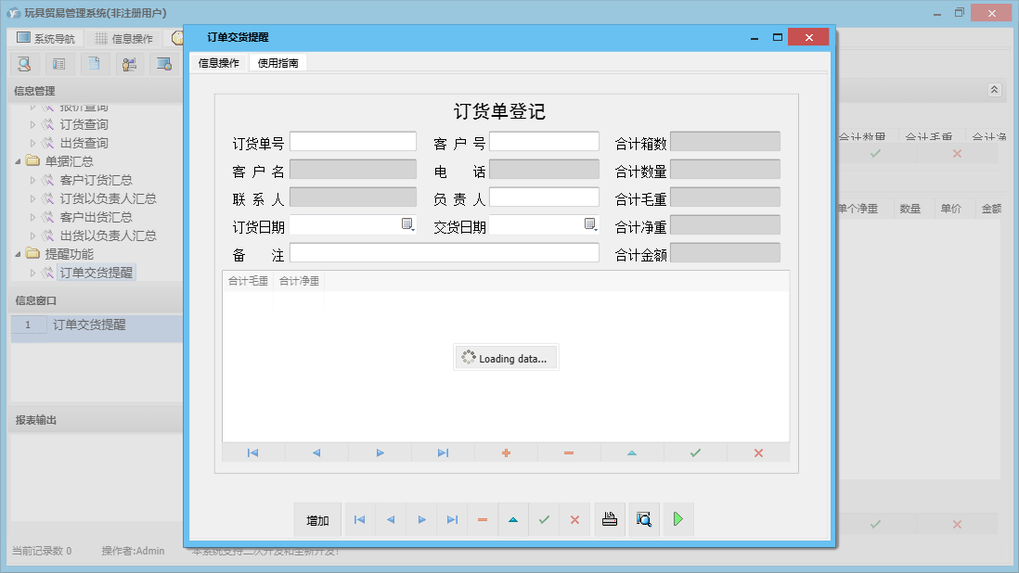Click the green play arrow icon
This screenshot has height=573, width=1019.
[x=678, y=520]
